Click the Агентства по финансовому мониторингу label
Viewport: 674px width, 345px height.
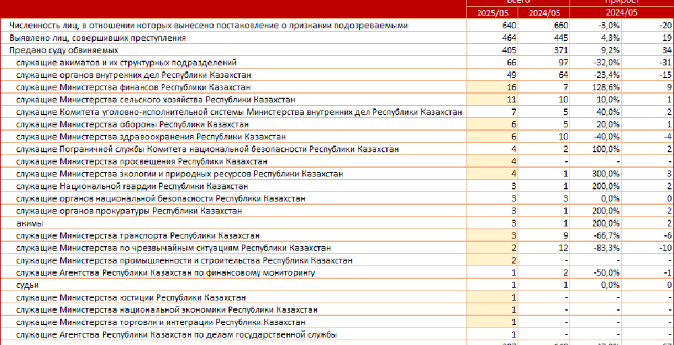point(166,274)
